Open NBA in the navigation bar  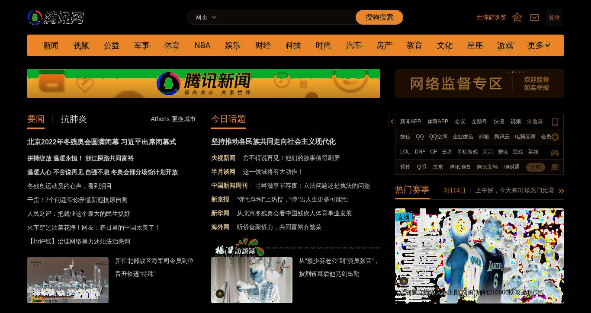pyautogui.click(x=202, y=45)
